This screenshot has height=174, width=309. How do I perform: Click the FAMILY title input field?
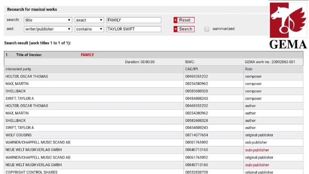coord(134,20)
